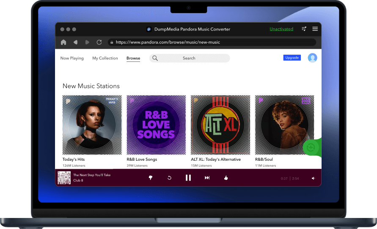Click the R&B/Soul title

(x=264, y=159)
